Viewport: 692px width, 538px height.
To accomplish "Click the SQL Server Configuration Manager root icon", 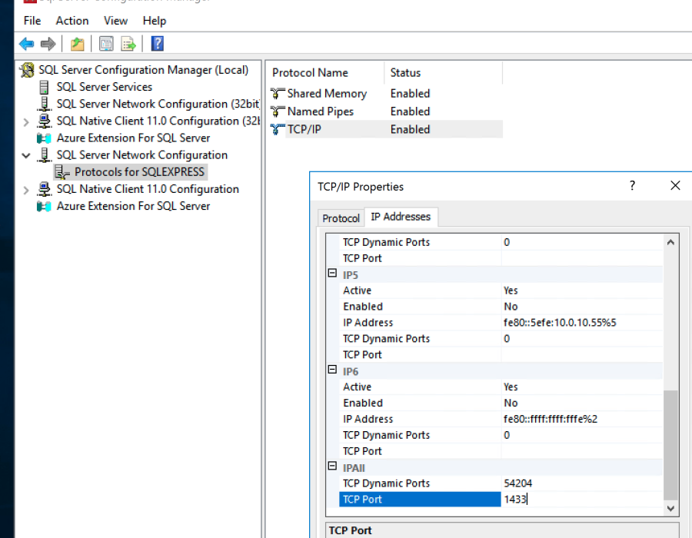I will 27,70.
